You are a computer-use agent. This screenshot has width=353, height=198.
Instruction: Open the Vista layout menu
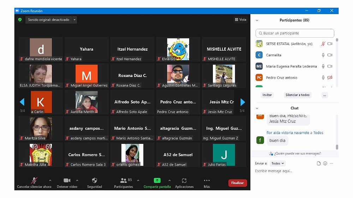pyautogui.click(x=241, y=20)
